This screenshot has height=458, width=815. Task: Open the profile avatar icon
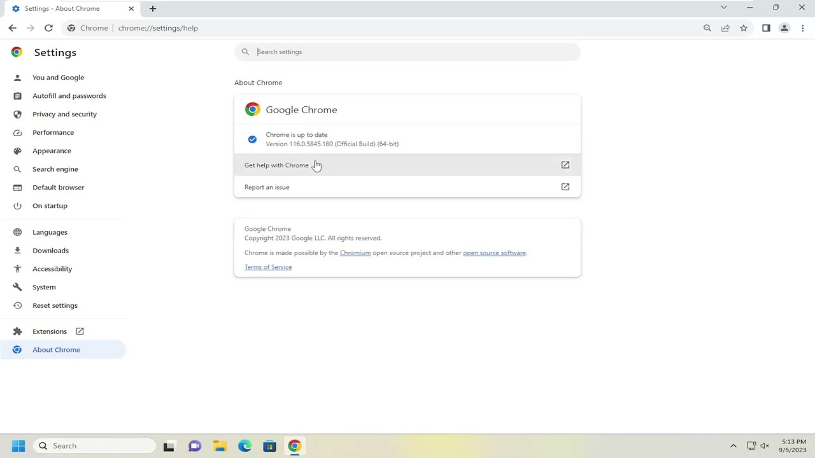pos(784,28)
